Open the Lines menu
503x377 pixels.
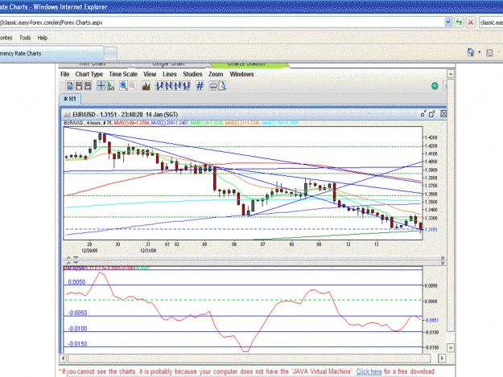click(169, 74)
